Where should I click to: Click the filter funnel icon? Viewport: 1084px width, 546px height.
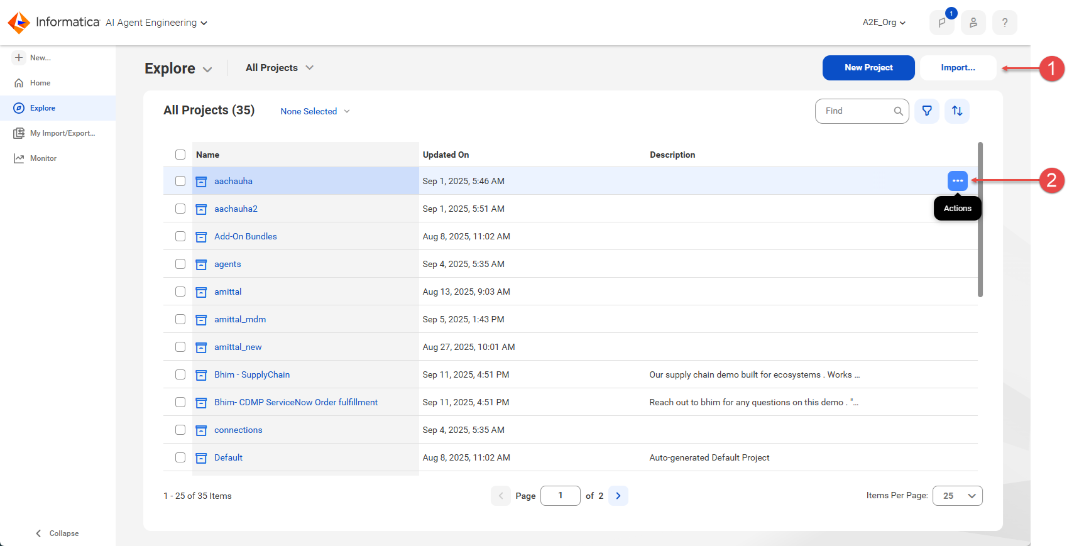[927, 111]
